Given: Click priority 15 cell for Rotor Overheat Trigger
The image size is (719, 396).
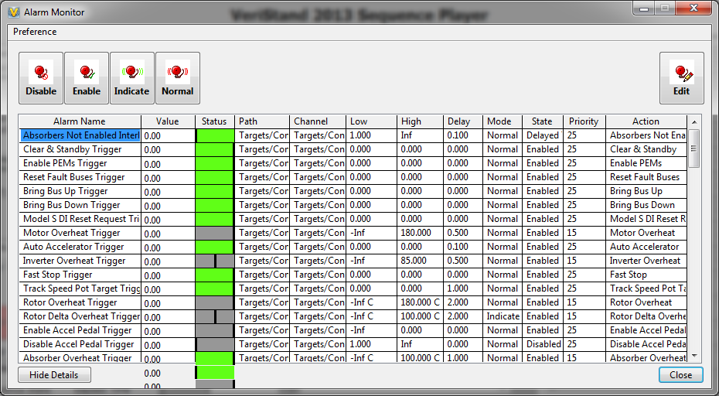Looking at the screenshot, I should coord(584,302).
